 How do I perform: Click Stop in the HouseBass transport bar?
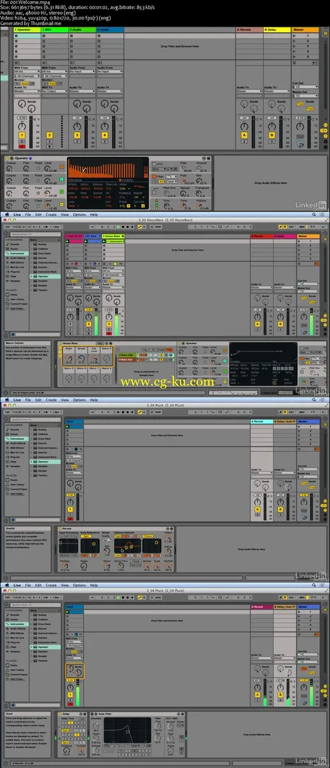(x=122, y=227)
